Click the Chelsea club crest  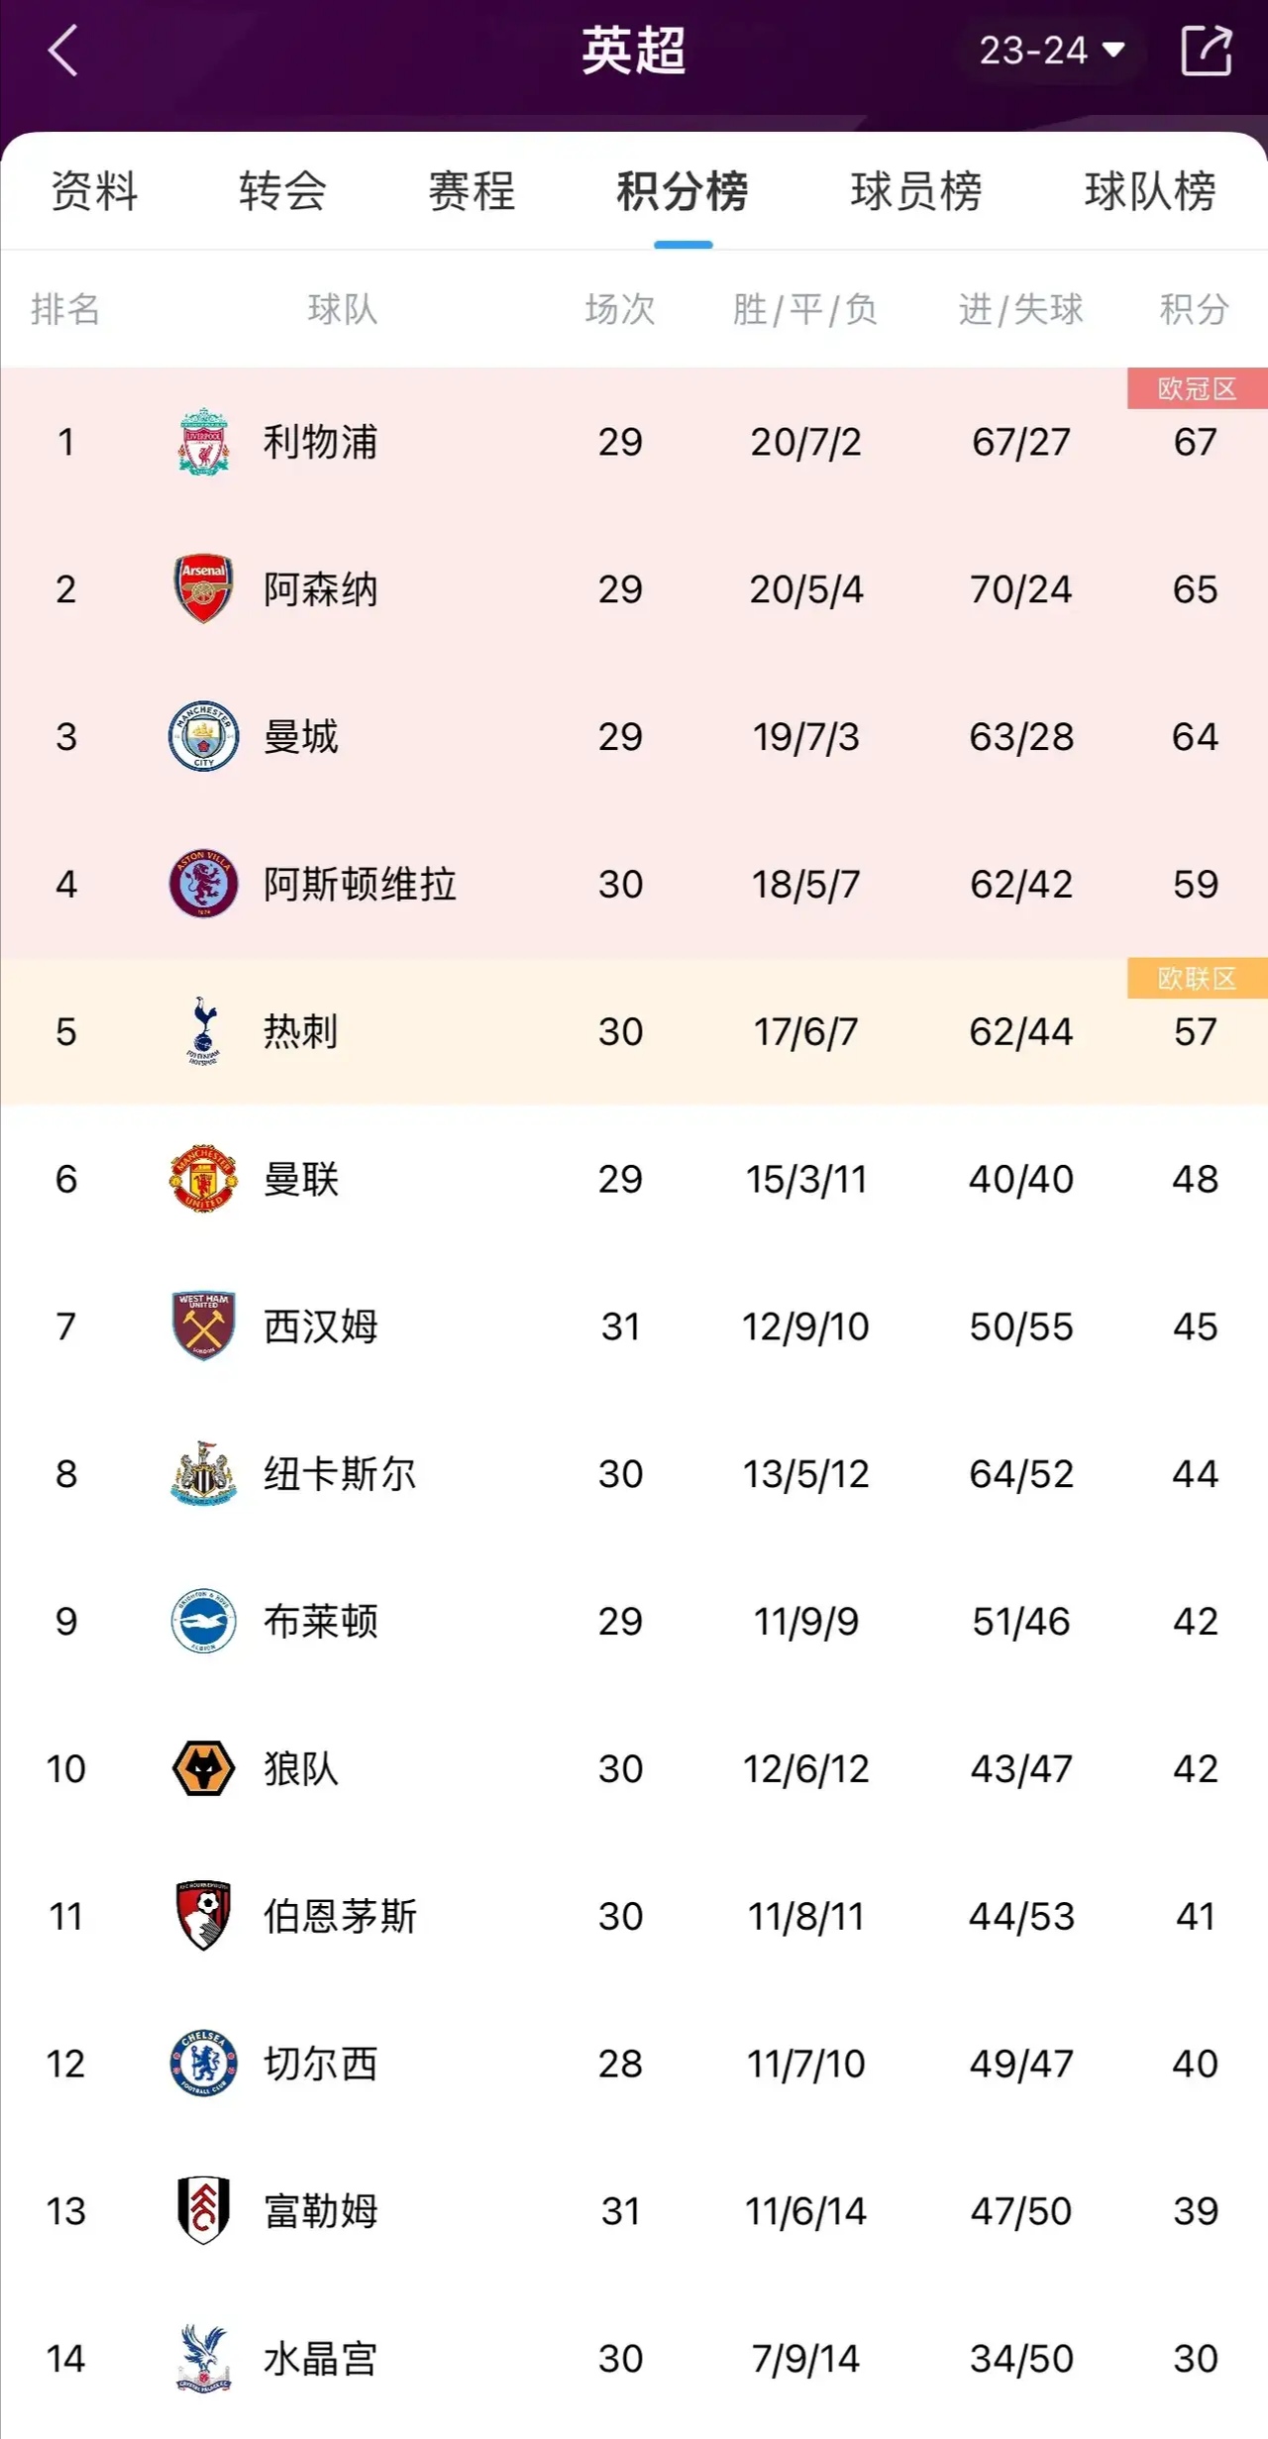tap(202, 2064)
